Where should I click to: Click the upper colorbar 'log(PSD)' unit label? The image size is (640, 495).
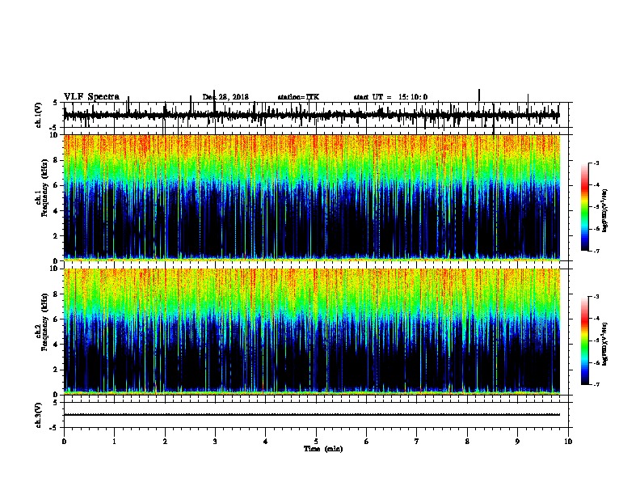tap(605, 210)
